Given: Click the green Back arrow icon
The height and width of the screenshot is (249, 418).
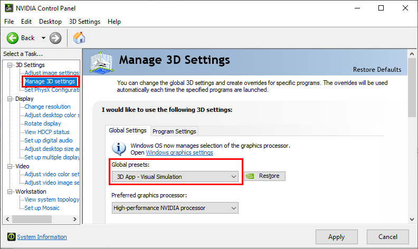Looking at the screenshot, I should tap(13, 38).
